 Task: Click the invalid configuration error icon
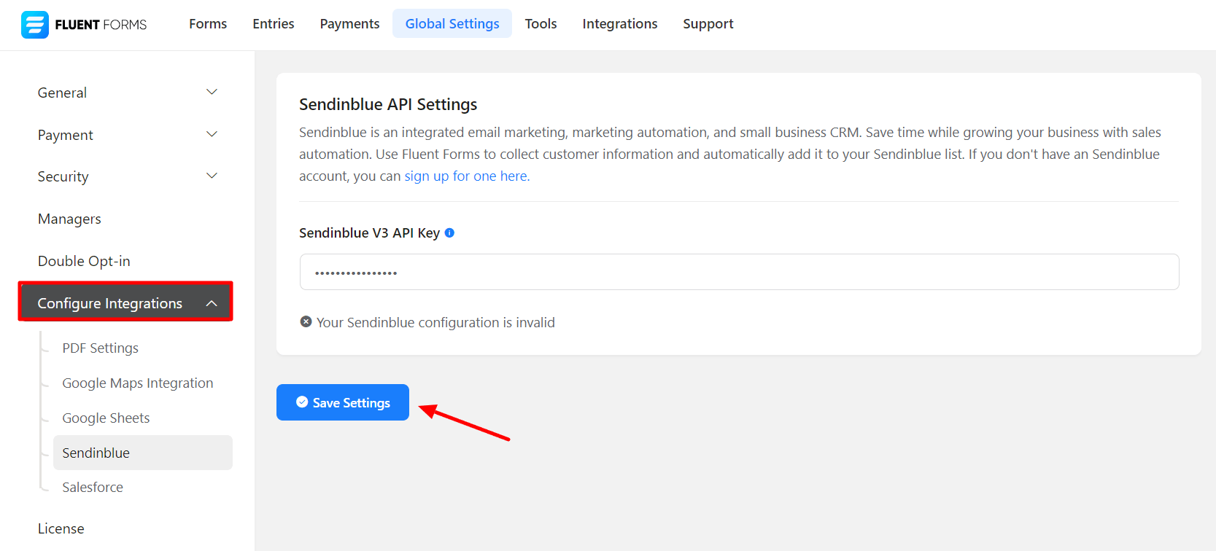[306, 322]
